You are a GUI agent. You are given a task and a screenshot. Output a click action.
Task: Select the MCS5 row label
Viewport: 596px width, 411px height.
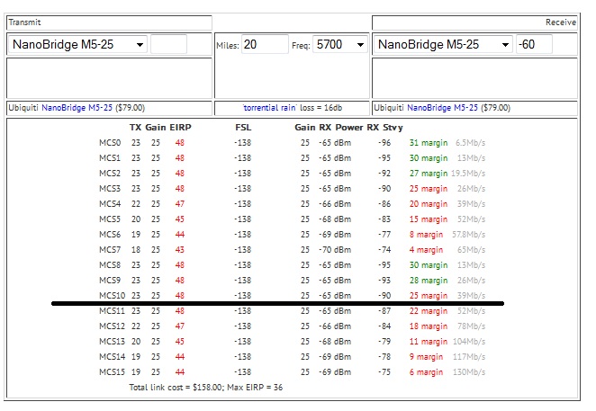110,219
